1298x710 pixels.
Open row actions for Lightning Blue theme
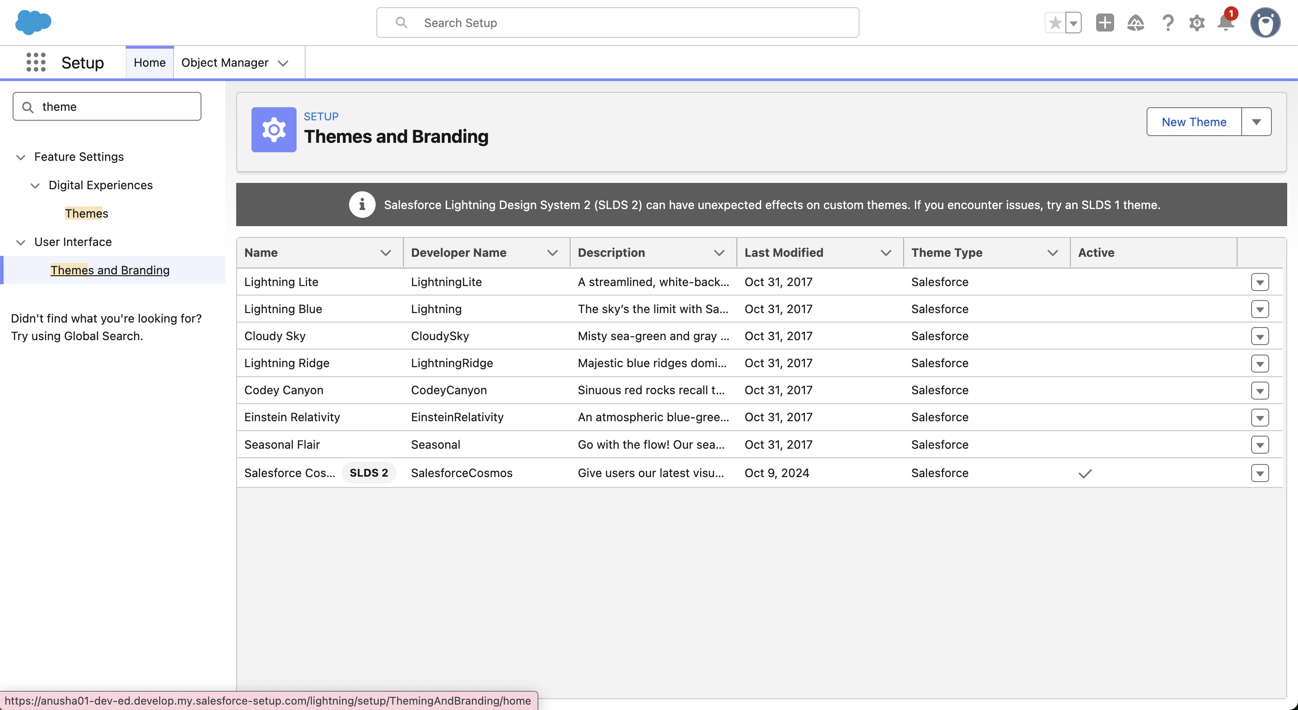1260,309
